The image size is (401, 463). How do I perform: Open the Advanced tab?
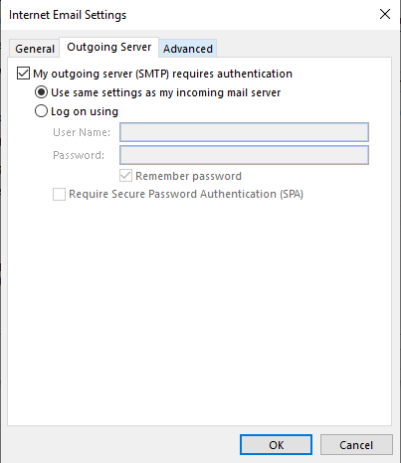pos(188,49)
